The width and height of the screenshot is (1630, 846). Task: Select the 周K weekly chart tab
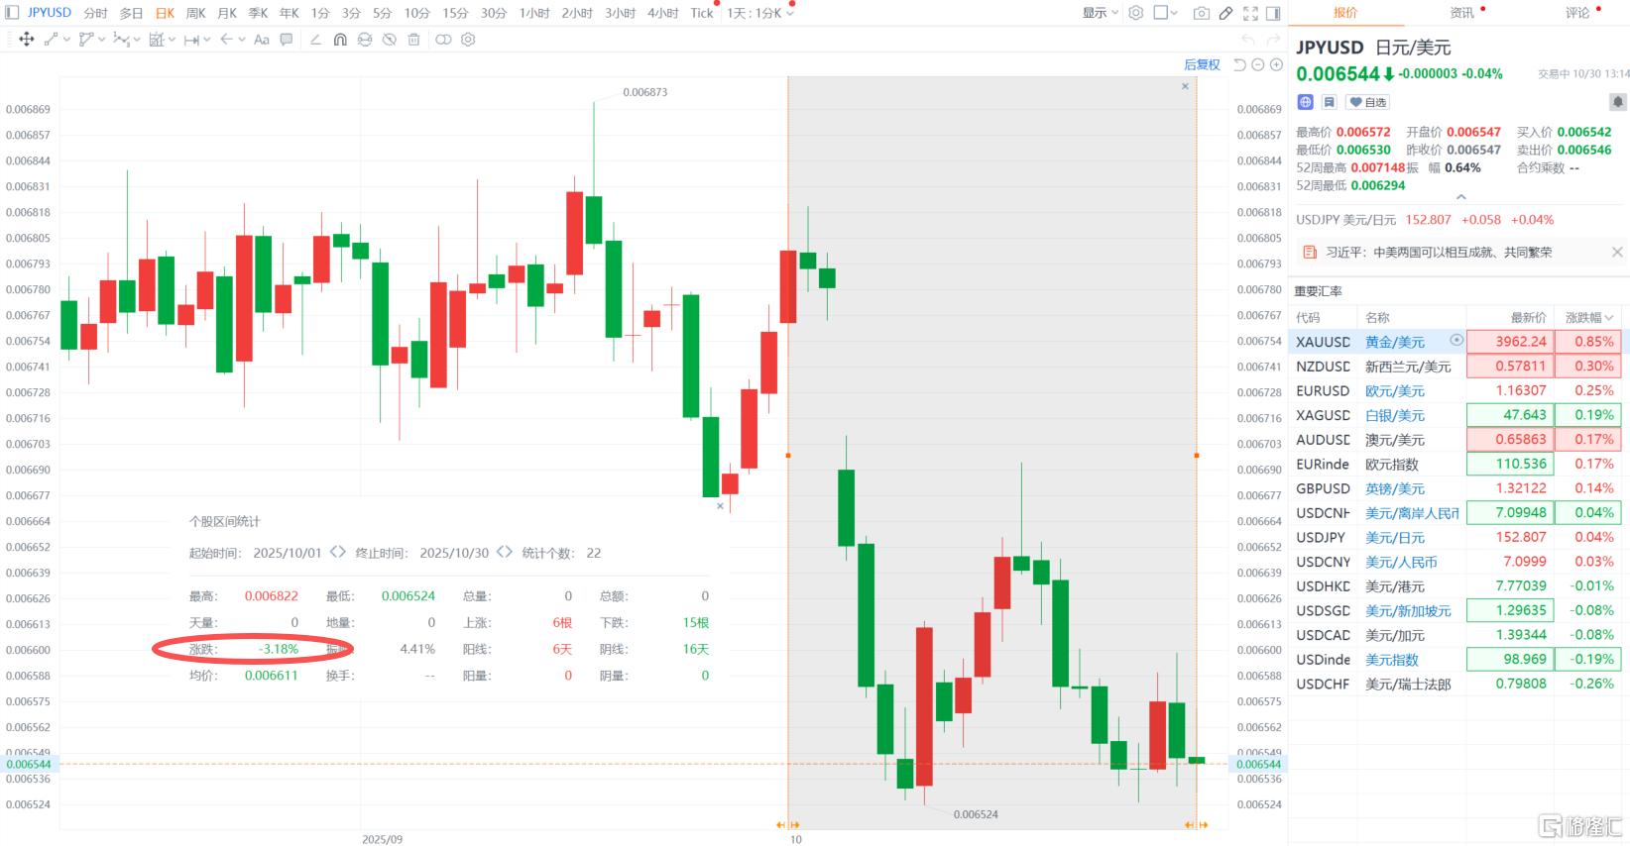196,13
